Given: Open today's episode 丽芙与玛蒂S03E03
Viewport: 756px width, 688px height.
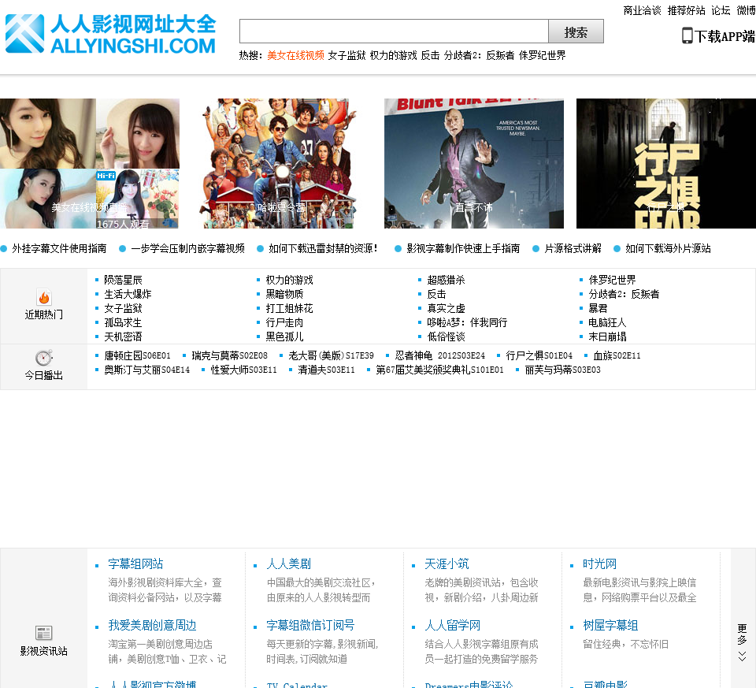Looking at the screenshot, I should click(x=562, y=370).
